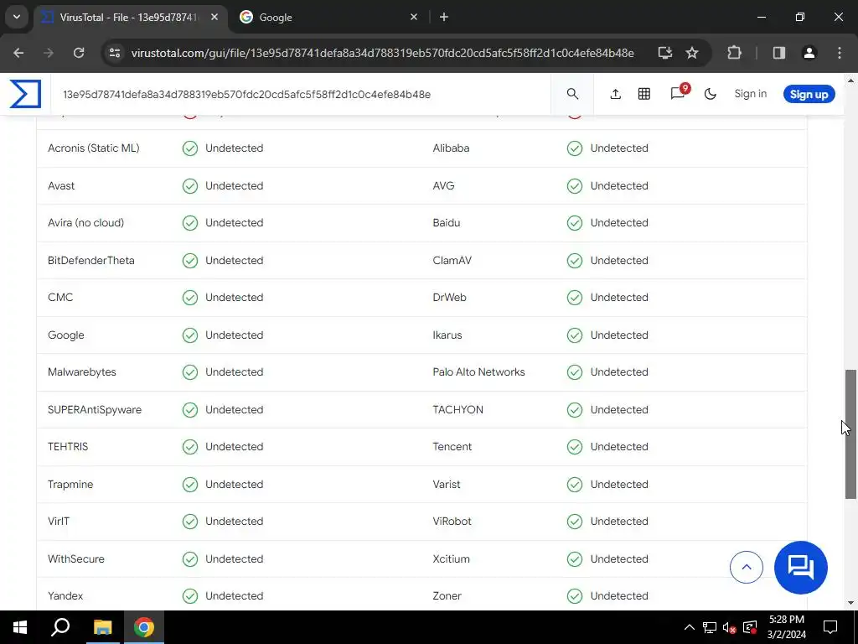Click the Alibaba engine name
This screenshot has width=858, height=644.
click(x=451, y=148)
